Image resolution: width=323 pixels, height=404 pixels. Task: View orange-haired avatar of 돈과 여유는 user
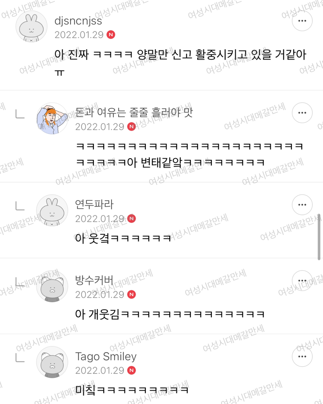[52, 119]
